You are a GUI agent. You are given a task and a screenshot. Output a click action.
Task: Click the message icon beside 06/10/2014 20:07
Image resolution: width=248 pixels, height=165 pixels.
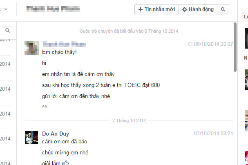click(190, 44)
